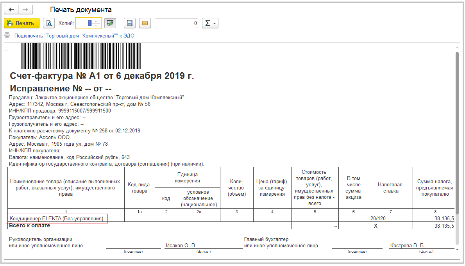This screenshot has height=266, width=465.
Task: Click buyer address line 1905 года ул
Action: pyautogui.click(x=59, y=144)
